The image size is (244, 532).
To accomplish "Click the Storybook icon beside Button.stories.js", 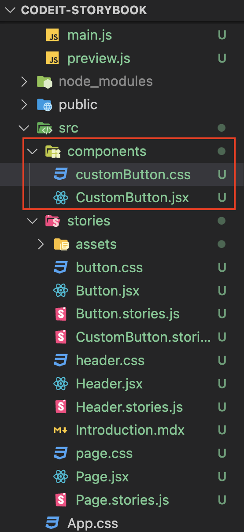I will [x=60, y=314].
